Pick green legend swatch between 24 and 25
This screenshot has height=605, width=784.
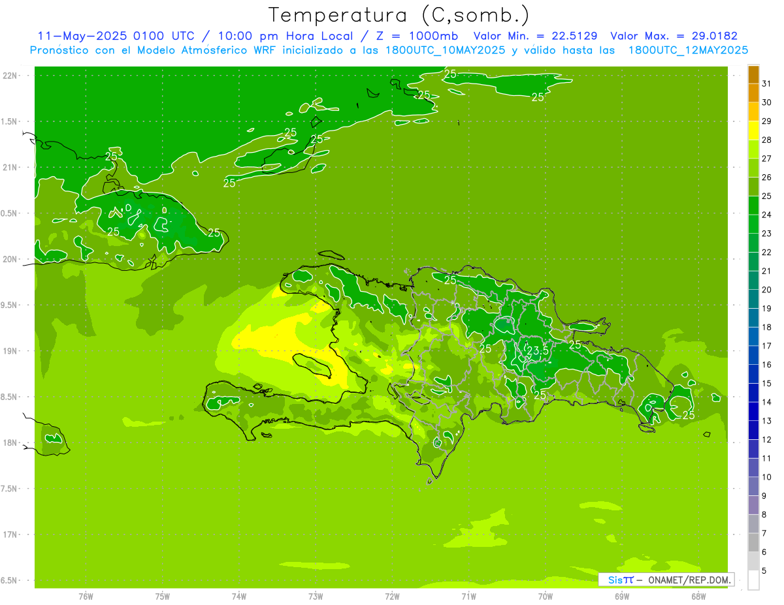click(753, 206)
